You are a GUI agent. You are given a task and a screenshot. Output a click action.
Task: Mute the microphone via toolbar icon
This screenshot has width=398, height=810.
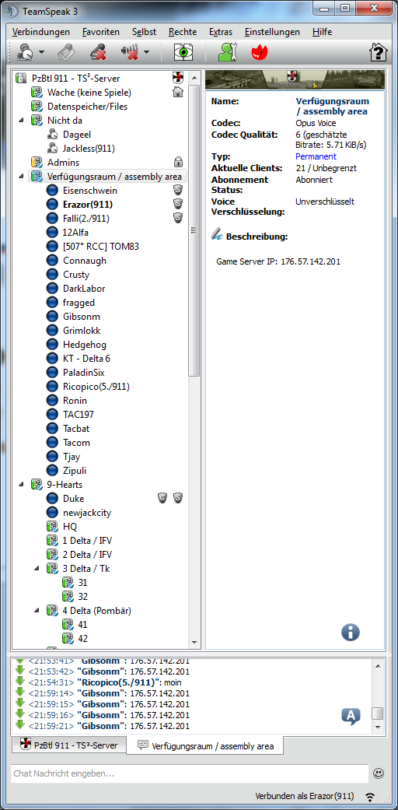point(98,51)
